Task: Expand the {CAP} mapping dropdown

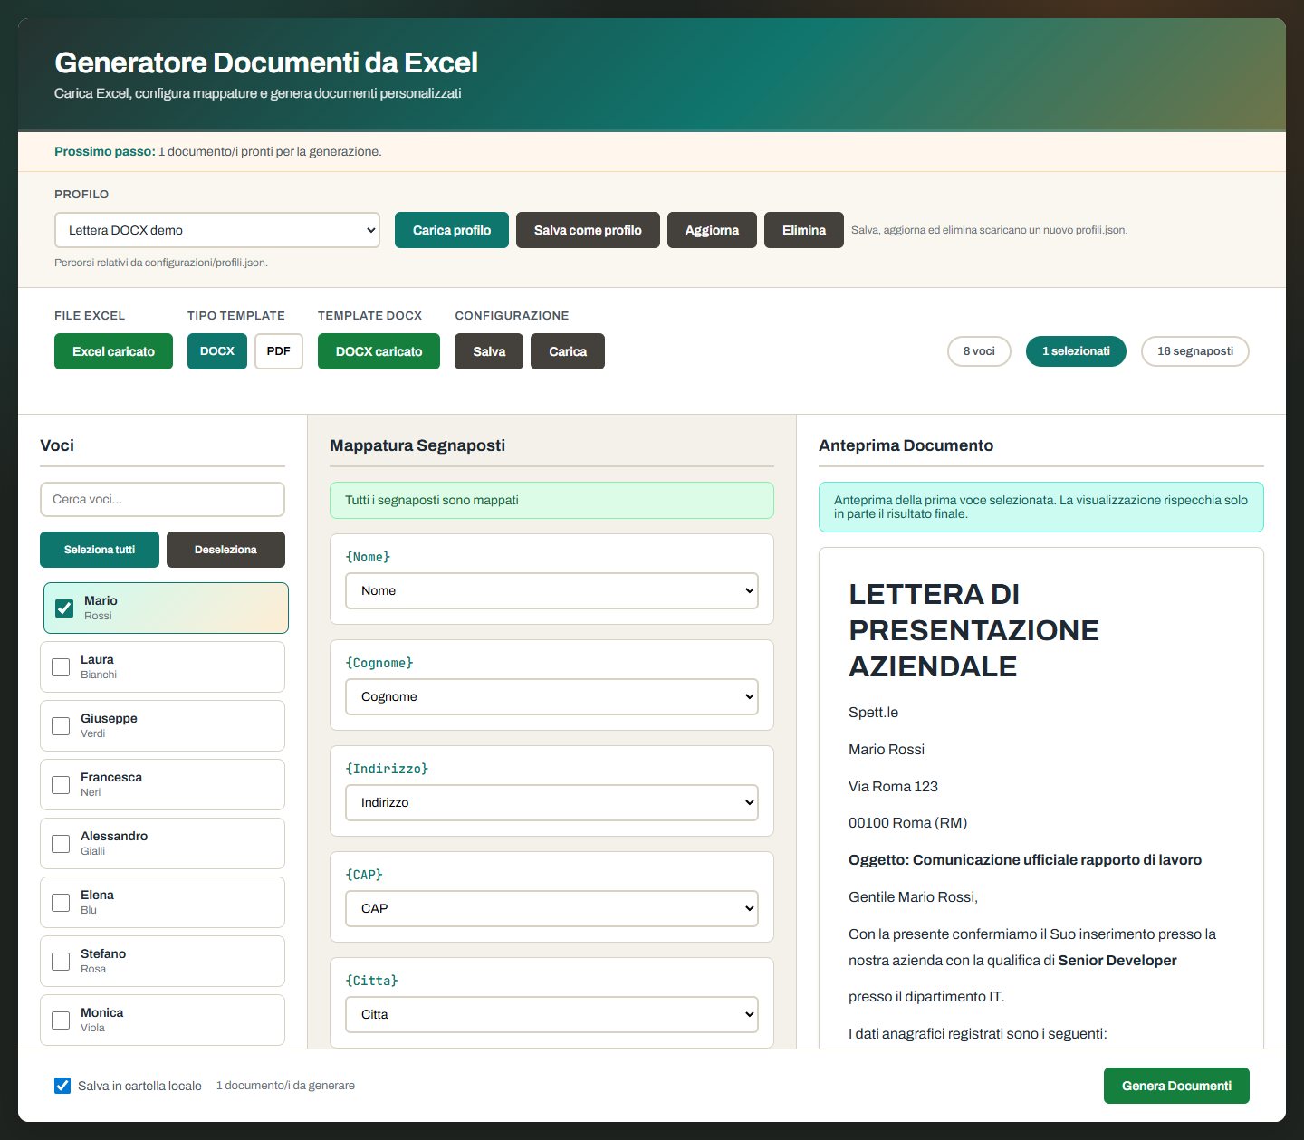Action: [551, 908]
